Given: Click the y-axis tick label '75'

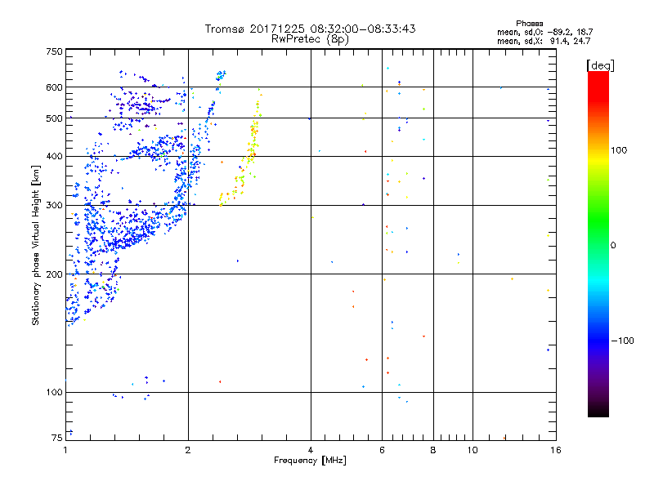Looking at the screenshot, I should [x=57, y=438].
